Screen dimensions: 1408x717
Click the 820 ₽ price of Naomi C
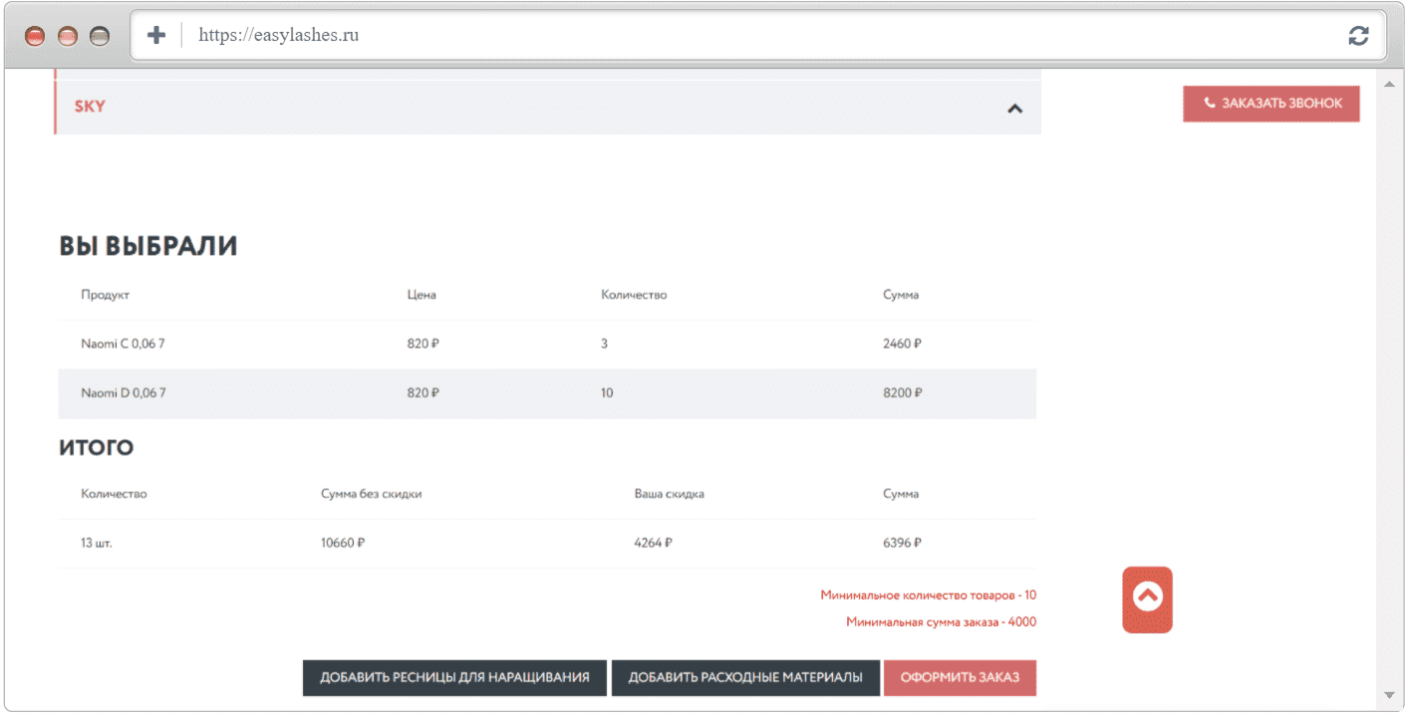(x=423, y=344)
